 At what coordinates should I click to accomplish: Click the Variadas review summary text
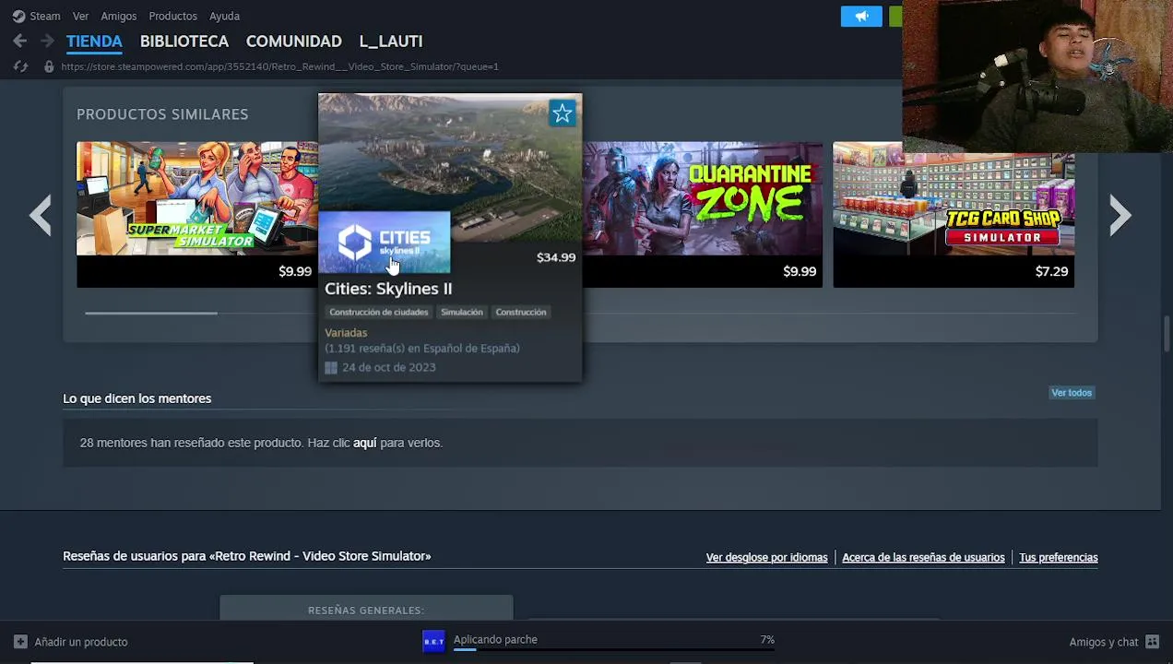pos(346,333)
